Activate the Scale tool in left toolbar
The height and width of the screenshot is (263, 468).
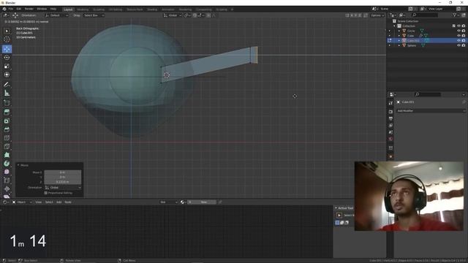[7, 66]
